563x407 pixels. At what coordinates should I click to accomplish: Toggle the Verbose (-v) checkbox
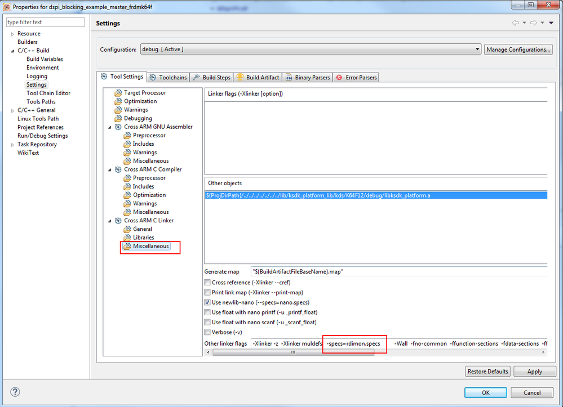click(207, 333)
